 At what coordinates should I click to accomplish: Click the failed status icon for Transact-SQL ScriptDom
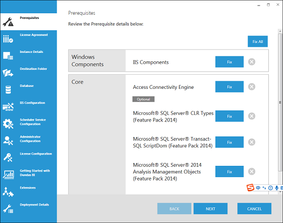251,142
